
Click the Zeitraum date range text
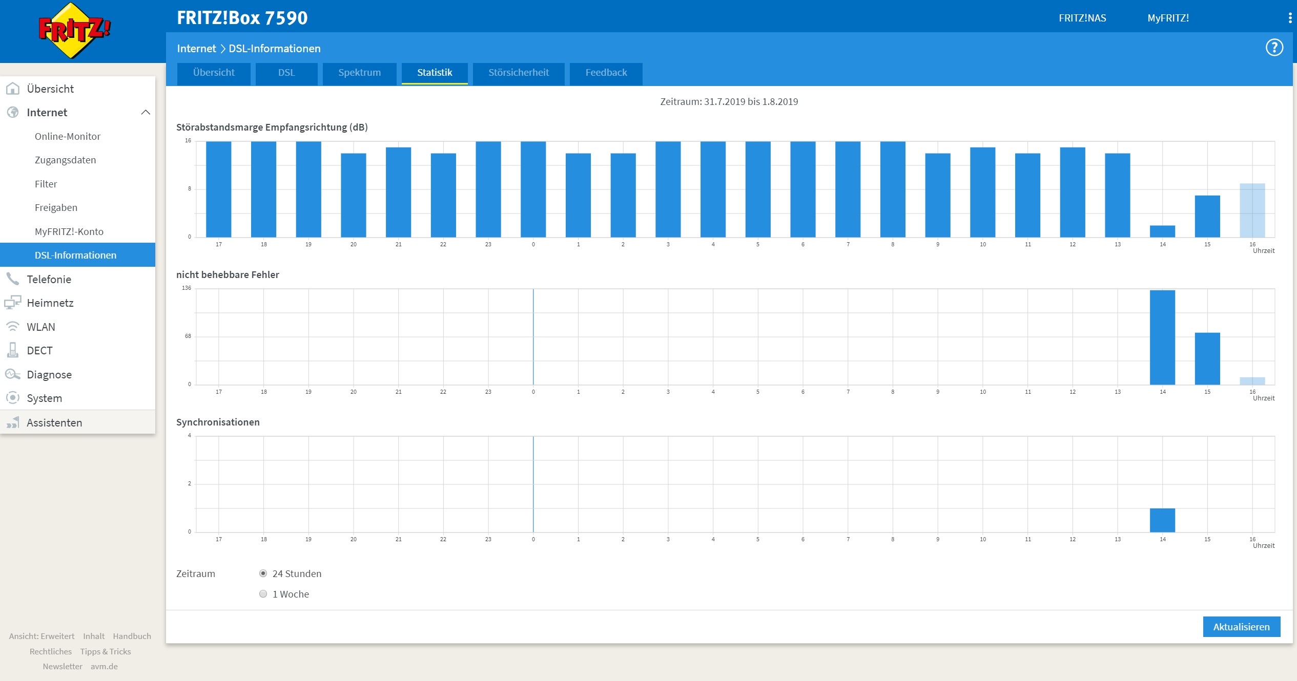pyautogui.click(x=729, y=101)
